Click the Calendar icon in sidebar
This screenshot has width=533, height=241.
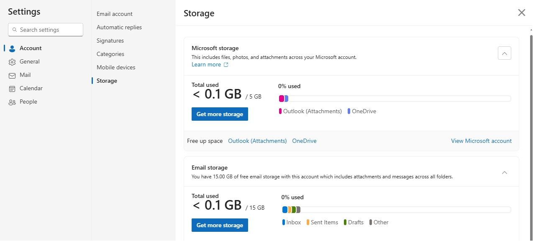pyautogui.click(x=12, y=89)
